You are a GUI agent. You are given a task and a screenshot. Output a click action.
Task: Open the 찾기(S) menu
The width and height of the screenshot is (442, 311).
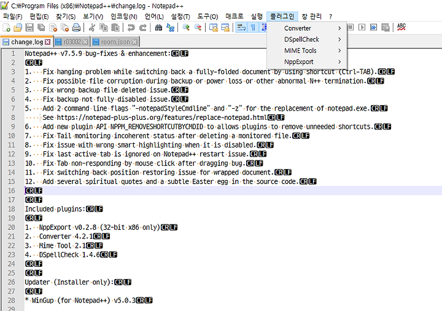[x=66, y=17]
